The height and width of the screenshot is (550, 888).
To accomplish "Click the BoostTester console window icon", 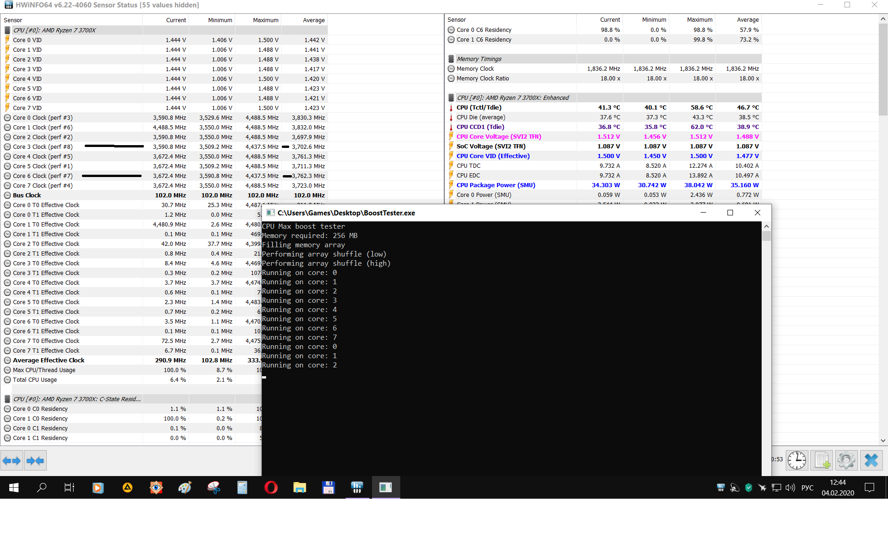I will (x=271, y=213).
